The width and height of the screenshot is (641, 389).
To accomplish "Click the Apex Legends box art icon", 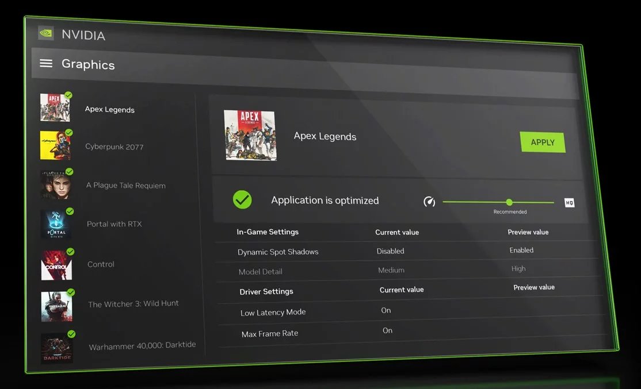I will coord(251,134).
